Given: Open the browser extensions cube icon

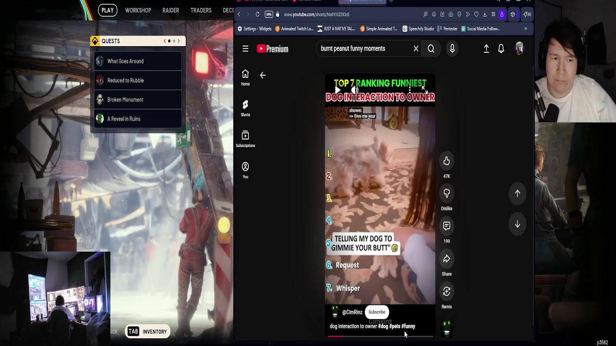Looking at the screenshot, I should (x=513, y=14).
